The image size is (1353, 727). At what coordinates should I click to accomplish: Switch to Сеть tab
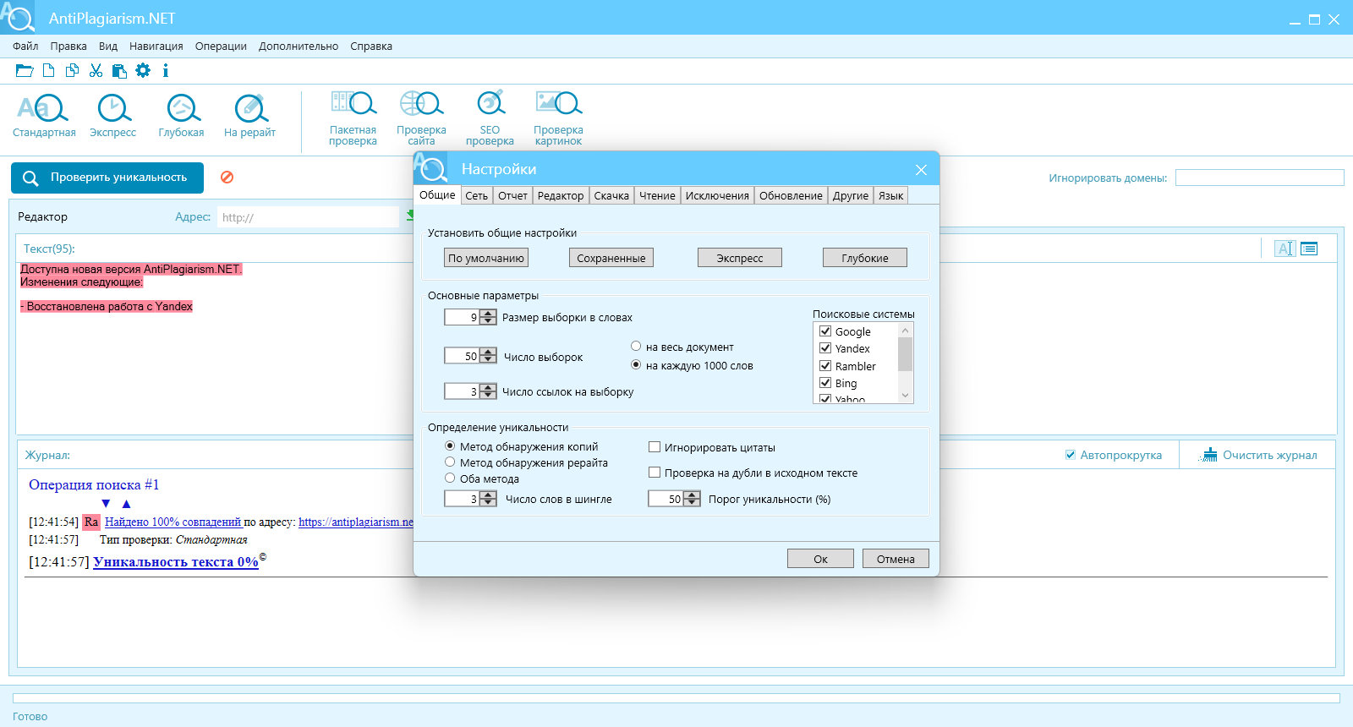click(477, 196)
